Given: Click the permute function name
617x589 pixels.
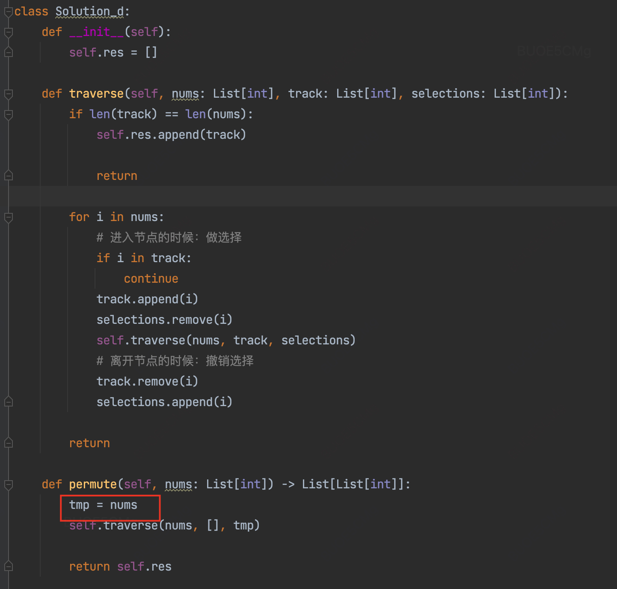Looking at the screenshot, I should click(93, 484).
